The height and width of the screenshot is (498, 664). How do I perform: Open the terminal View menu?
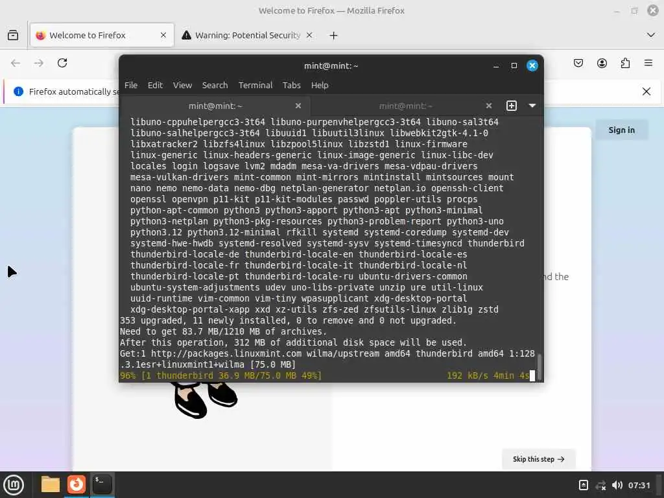click(x=182, y=85)
